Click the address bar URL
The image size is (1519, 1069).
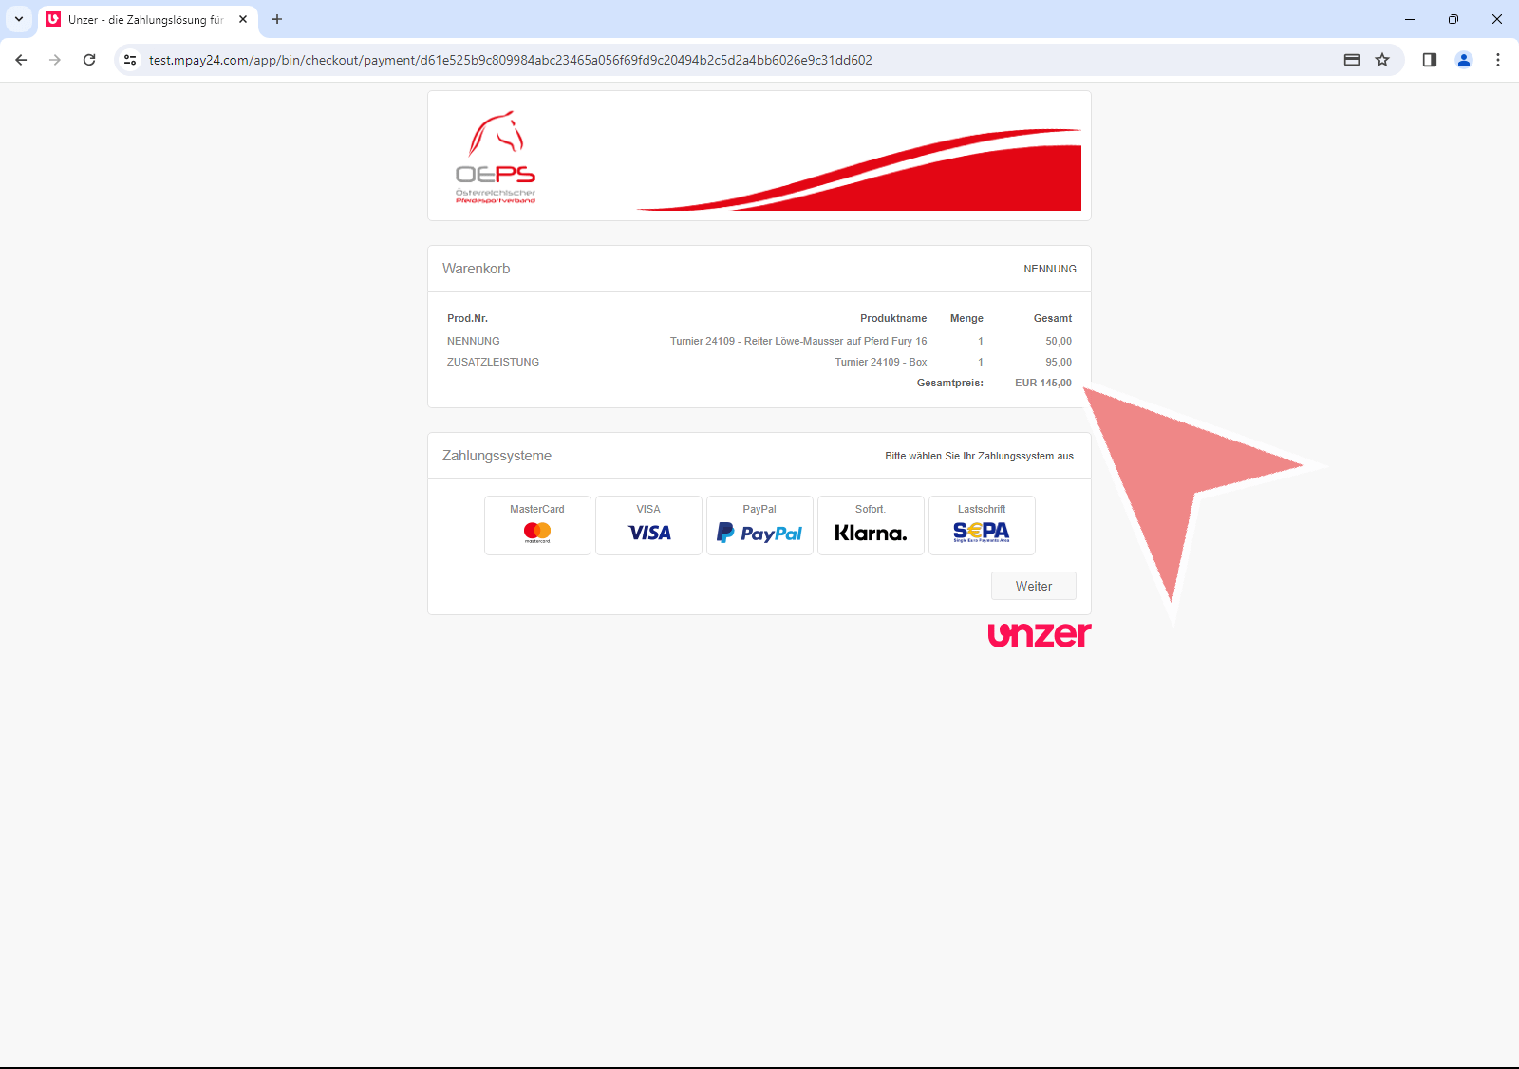point(510,60)
